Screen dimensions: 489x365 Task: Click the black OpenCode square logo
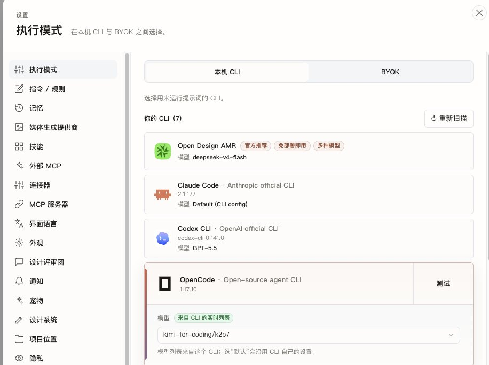tap(165, 284)
